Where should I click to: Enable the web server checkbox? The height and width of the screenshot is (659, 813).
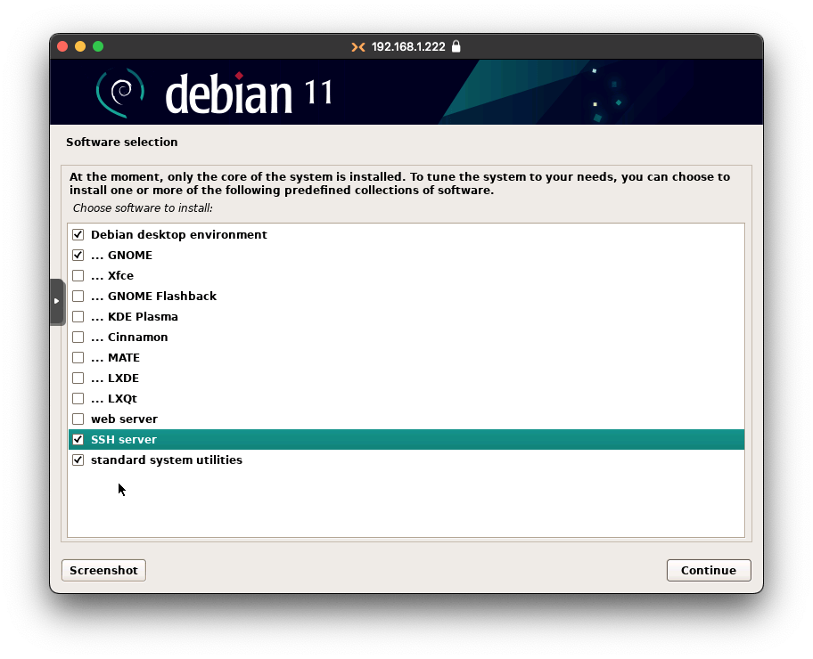pyautogui.click(x=78, y=419)
